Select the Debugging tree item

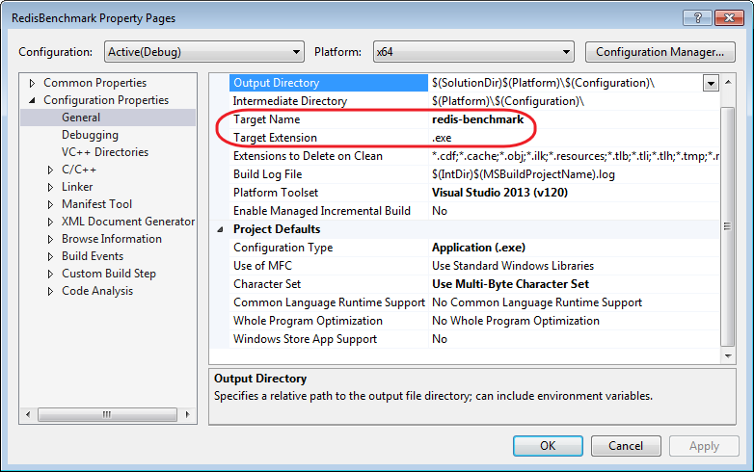point(90,135)
